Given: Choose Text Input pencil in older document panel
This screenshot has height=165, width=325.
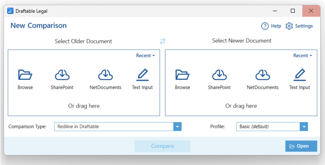Looking at the screenshot, I should click(142, 75).
